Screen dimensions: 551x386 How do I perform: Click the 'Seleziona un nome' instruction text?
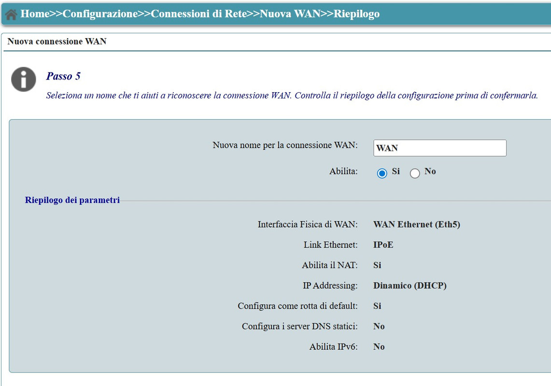(x=292, y=96)
